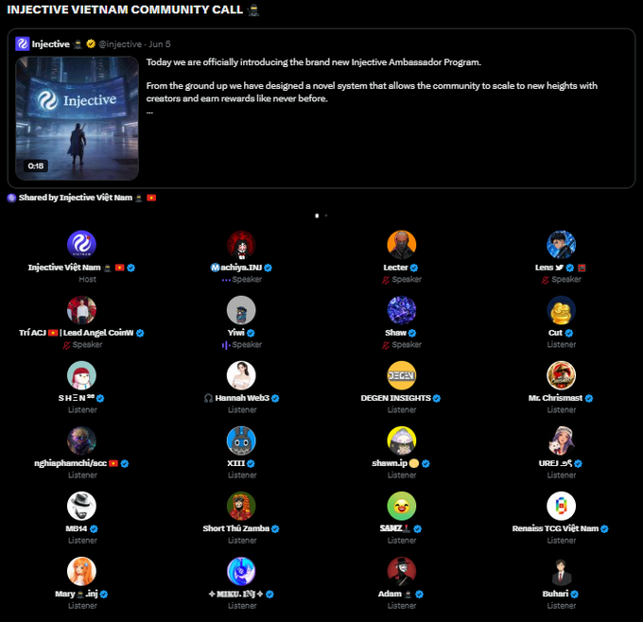Open @injective handle link
Viewport: 643px width, 622px height.
120,44
